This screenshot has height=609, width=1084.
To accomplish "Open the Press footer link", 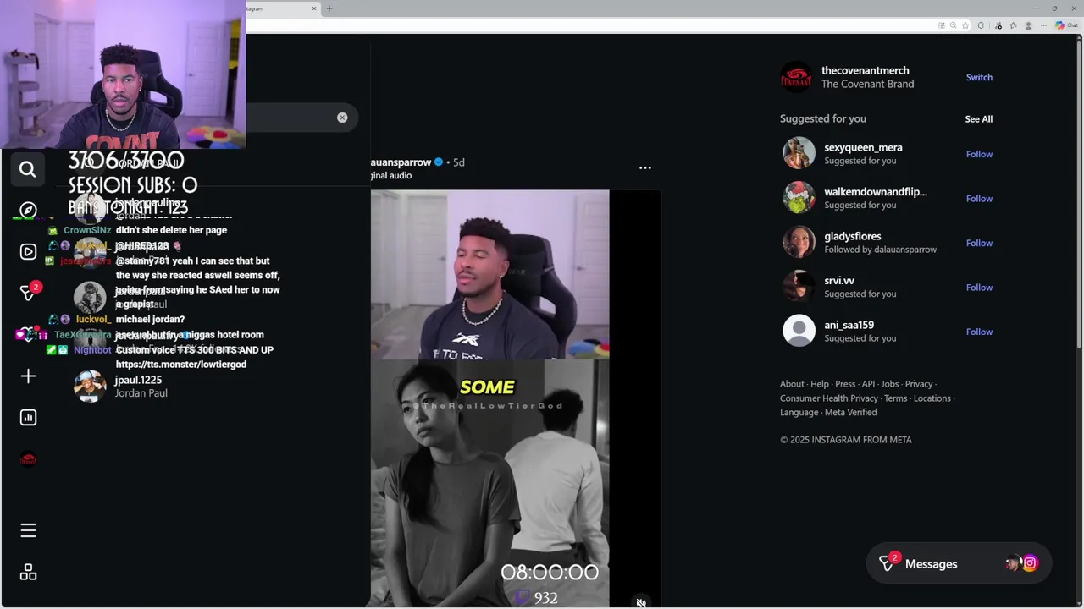I will coord(845,384).
